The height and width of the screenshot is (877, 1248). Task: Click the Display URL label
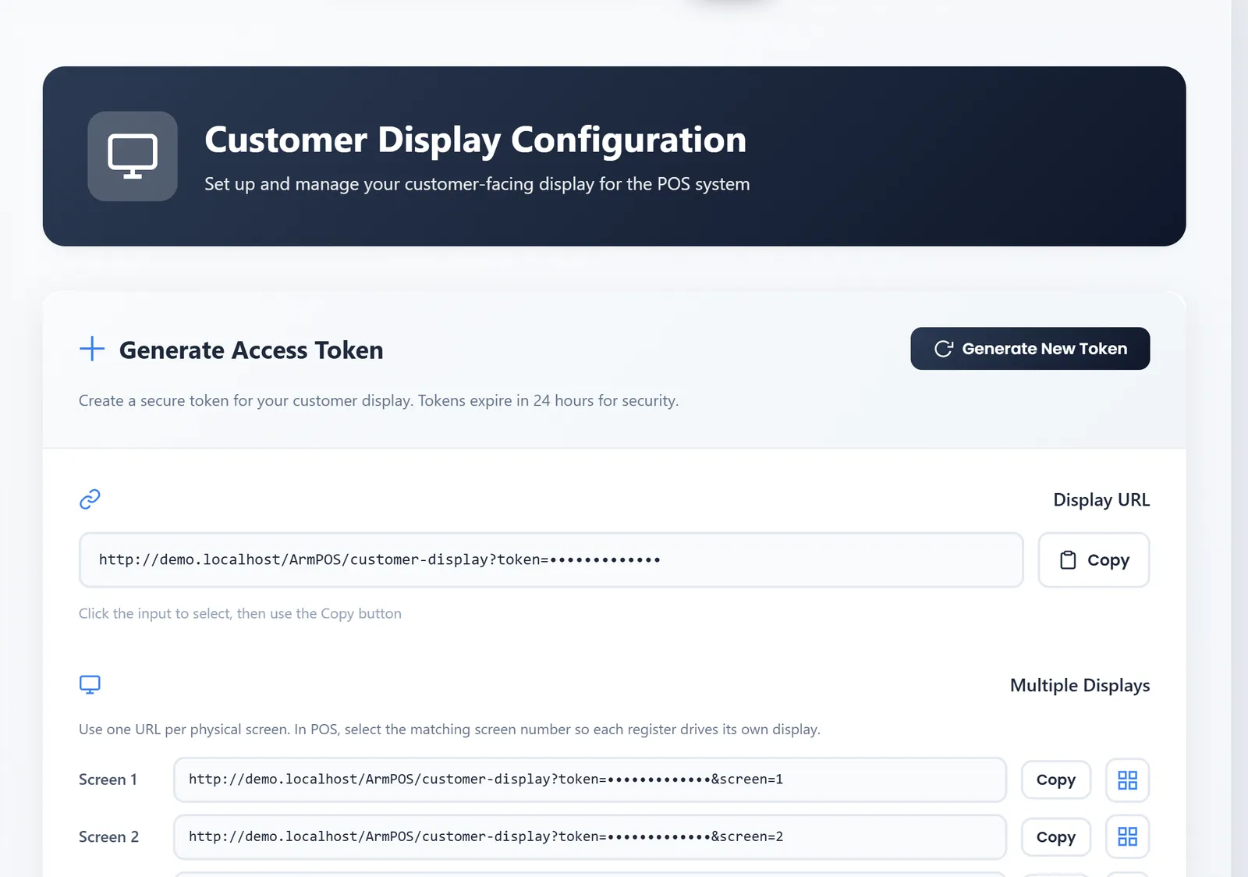(1101, 499)
